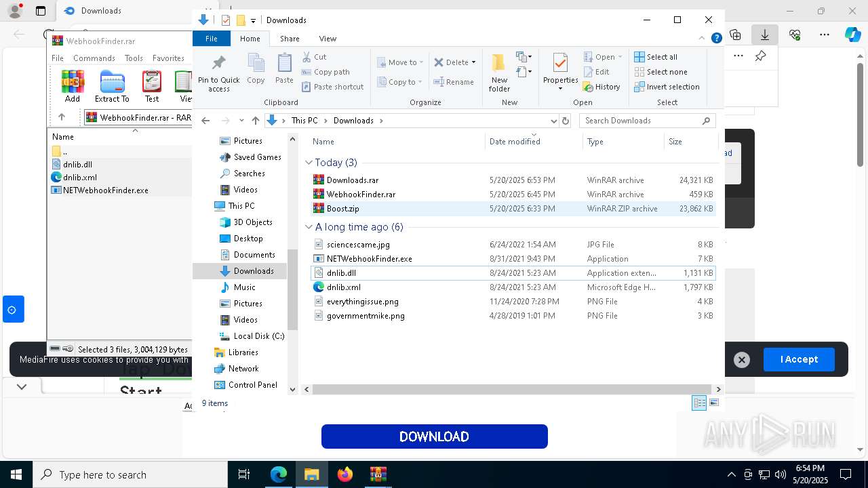The height and width of the screenshot is (488, 868).
Task: Click the blue DOWNLOAD button
Action: (x=434, y=436)
